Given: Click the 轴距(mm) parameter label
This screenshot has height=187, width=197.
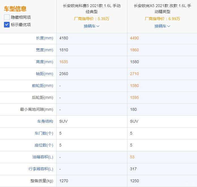Looking at the screenshot, I should (44, 74).
